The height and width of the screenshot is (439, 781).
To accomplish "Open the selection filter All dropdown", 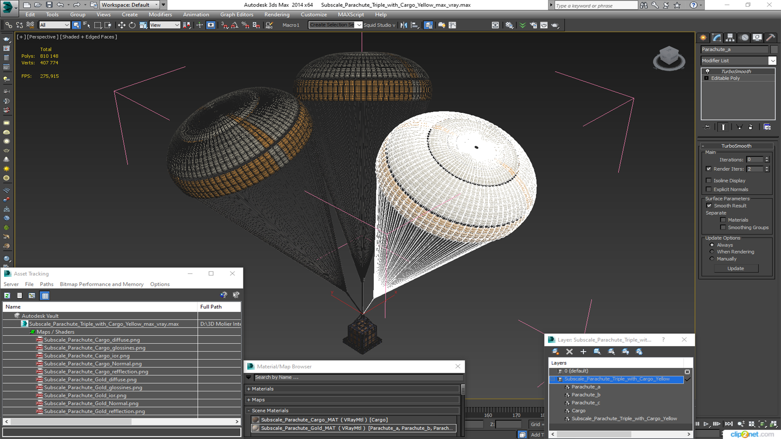I will point(55,25).
